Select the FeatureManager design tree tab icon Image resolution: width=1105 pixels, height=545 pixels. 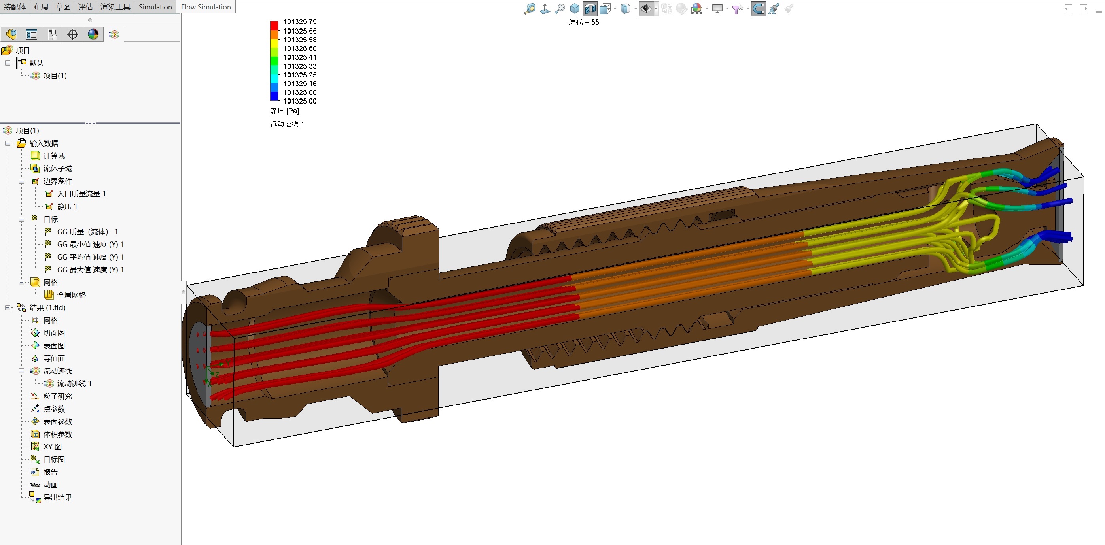tap(11, 34)
